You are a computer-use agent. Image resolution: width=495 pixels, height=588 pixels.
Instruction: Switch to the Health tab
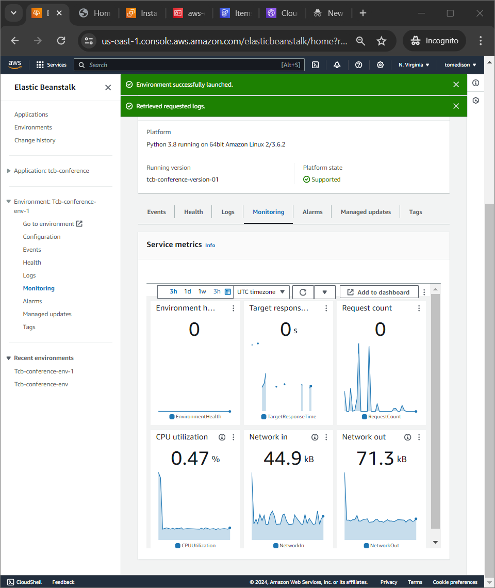click(193, 213)
